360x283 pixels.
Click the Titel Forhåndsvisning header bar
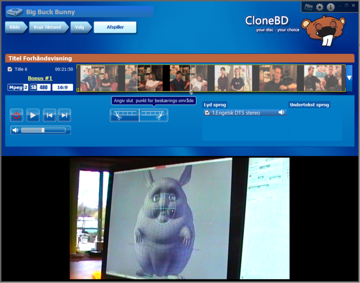(180, 58)
